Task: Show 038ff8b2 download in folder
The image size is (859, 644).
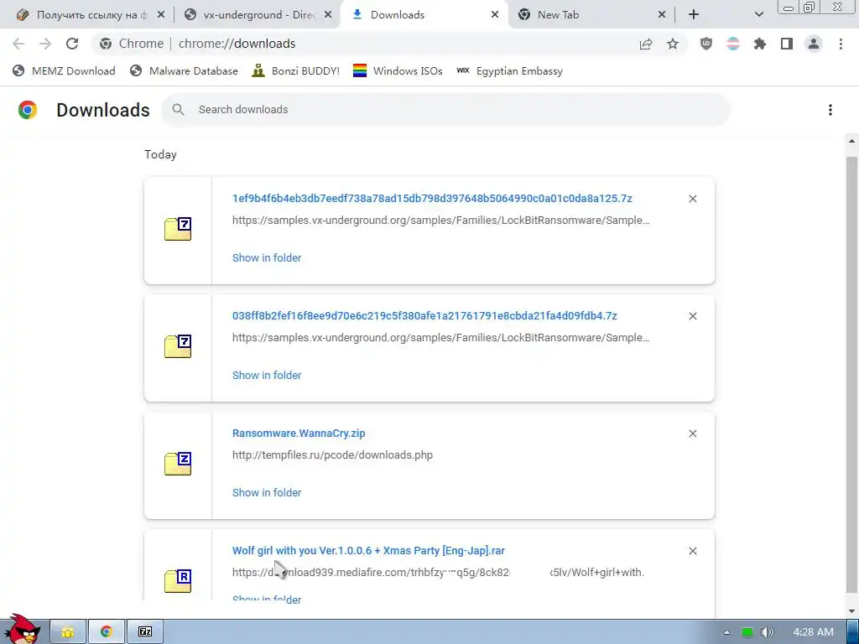Action: click(x=267, y=375)
